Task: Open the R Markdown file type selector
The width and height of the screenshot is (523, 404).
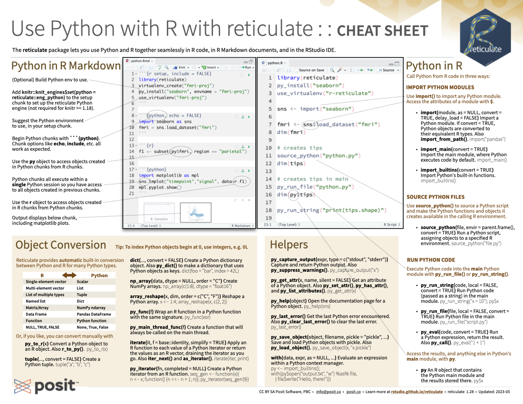Action: coord(242,226)
